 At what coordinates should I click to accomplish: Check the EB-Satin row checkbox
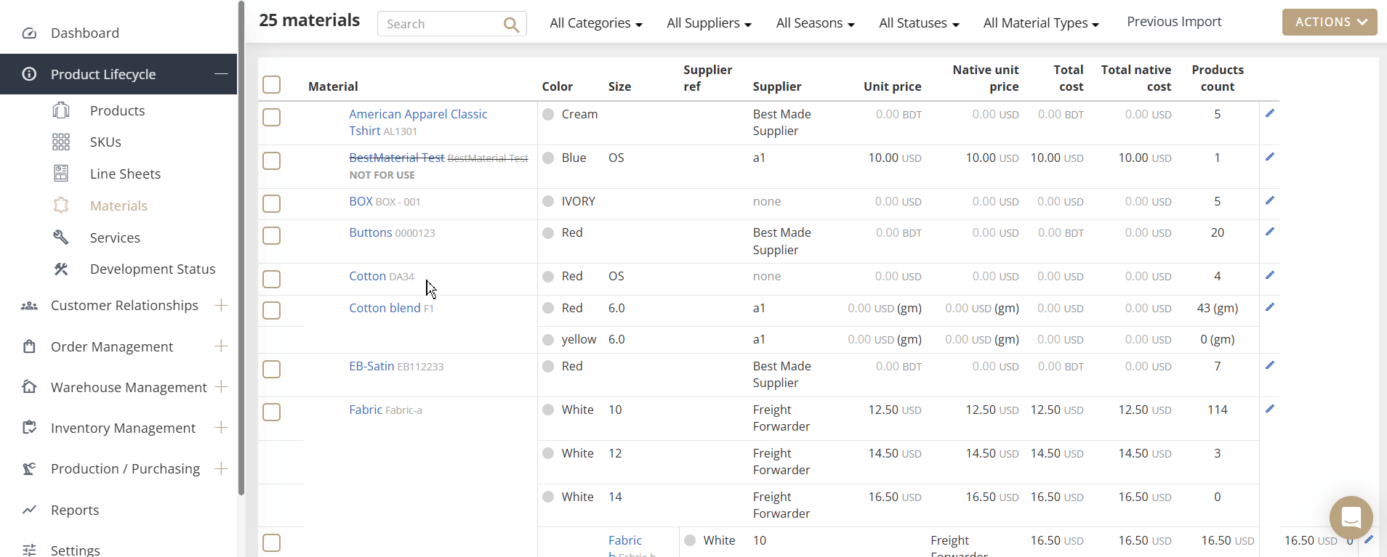[x=272, y=369]
